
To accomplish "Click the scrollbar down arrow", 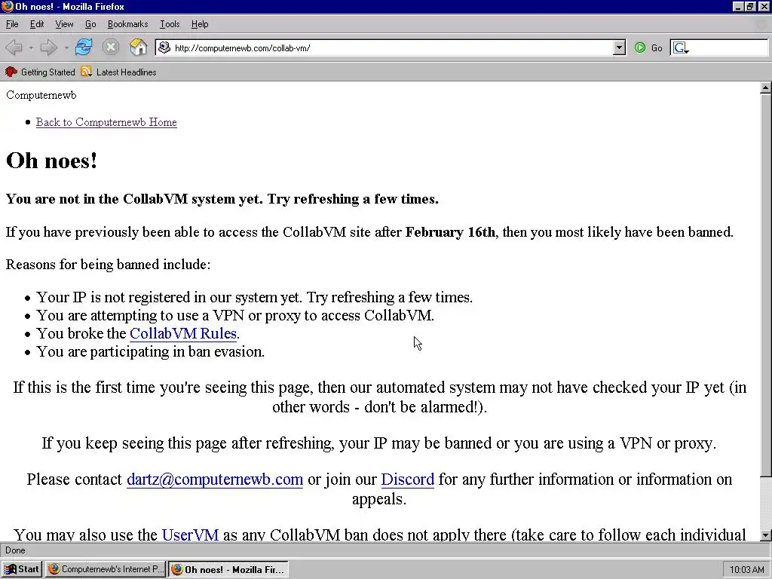I will 765,535.
